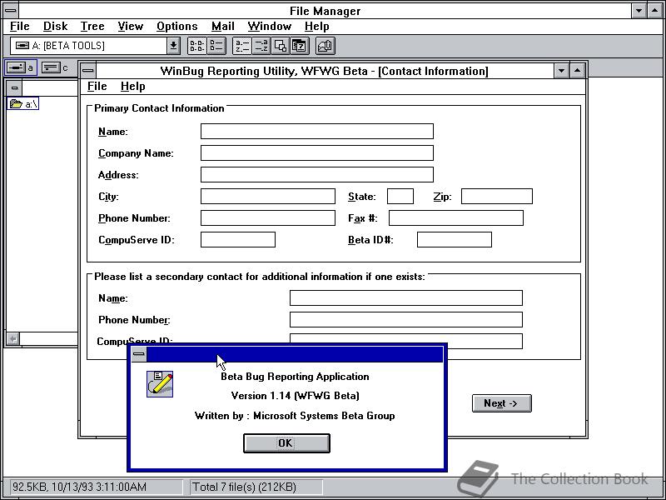
Task: Open directory child window control menu box
Action: pos(14,88)
